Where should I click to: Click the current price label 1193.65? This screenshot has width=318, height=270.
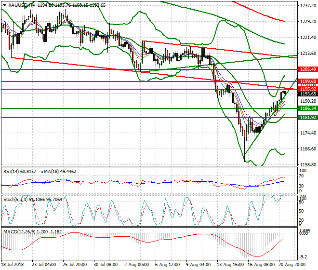click(x=308, y=94)
